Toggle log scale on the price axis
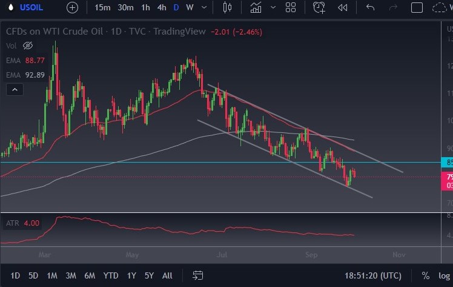Screen dimensions: 453x287 coord(443,275)
